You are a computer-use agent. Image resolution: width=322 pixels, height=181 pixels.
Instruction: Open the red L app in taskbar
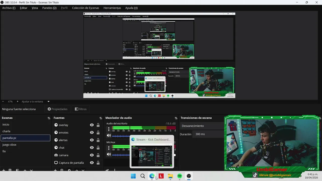(x=161, y=176)
